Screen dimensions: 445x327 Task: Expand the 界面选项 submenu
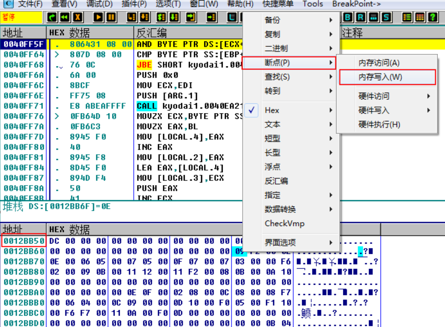click(x=291, y=243)
